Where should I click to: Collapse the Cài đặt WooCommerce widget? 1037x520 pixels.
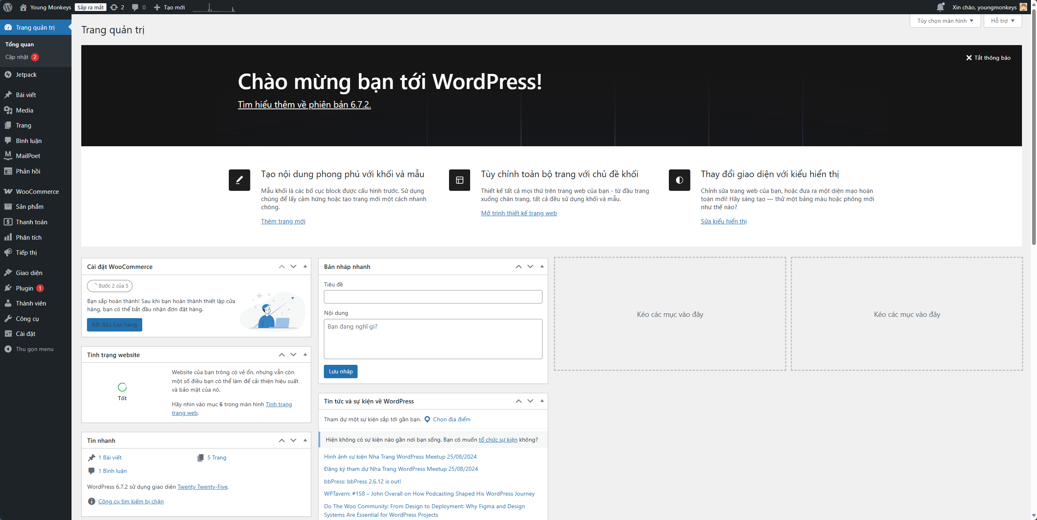[x=305, y=266]
